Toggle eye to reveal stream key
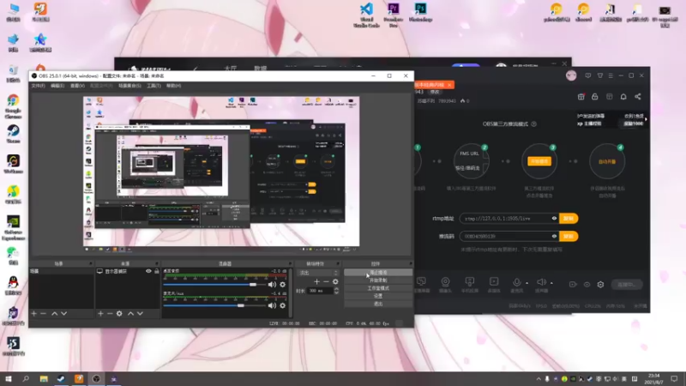This screenshot has height=386, width=686. click(554, 237)
